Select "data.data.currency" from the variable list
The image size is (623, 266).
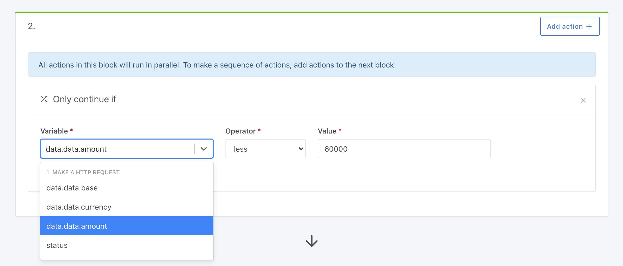[x=78, y=207]
